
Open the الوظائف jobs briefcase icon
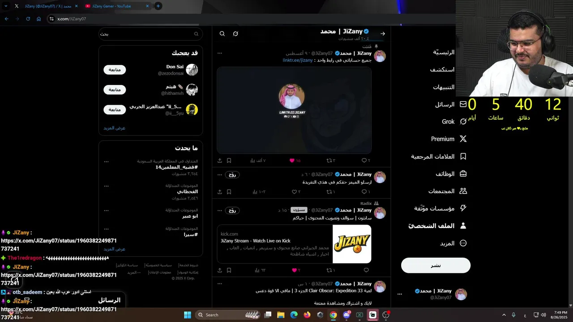(x=463, y=174)
